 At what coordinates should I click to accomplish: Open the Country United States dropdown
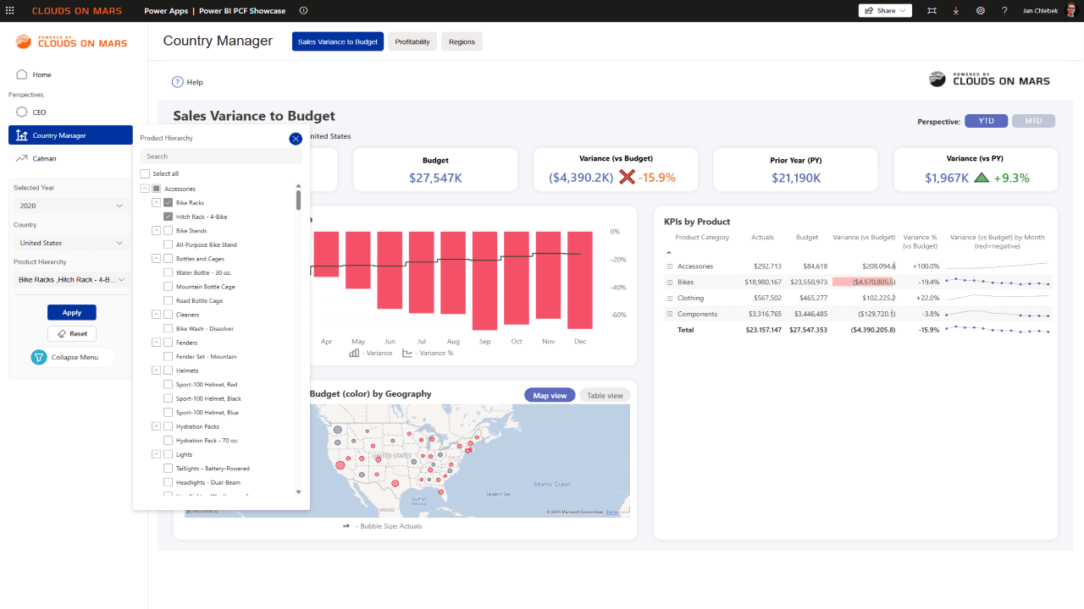71,243
